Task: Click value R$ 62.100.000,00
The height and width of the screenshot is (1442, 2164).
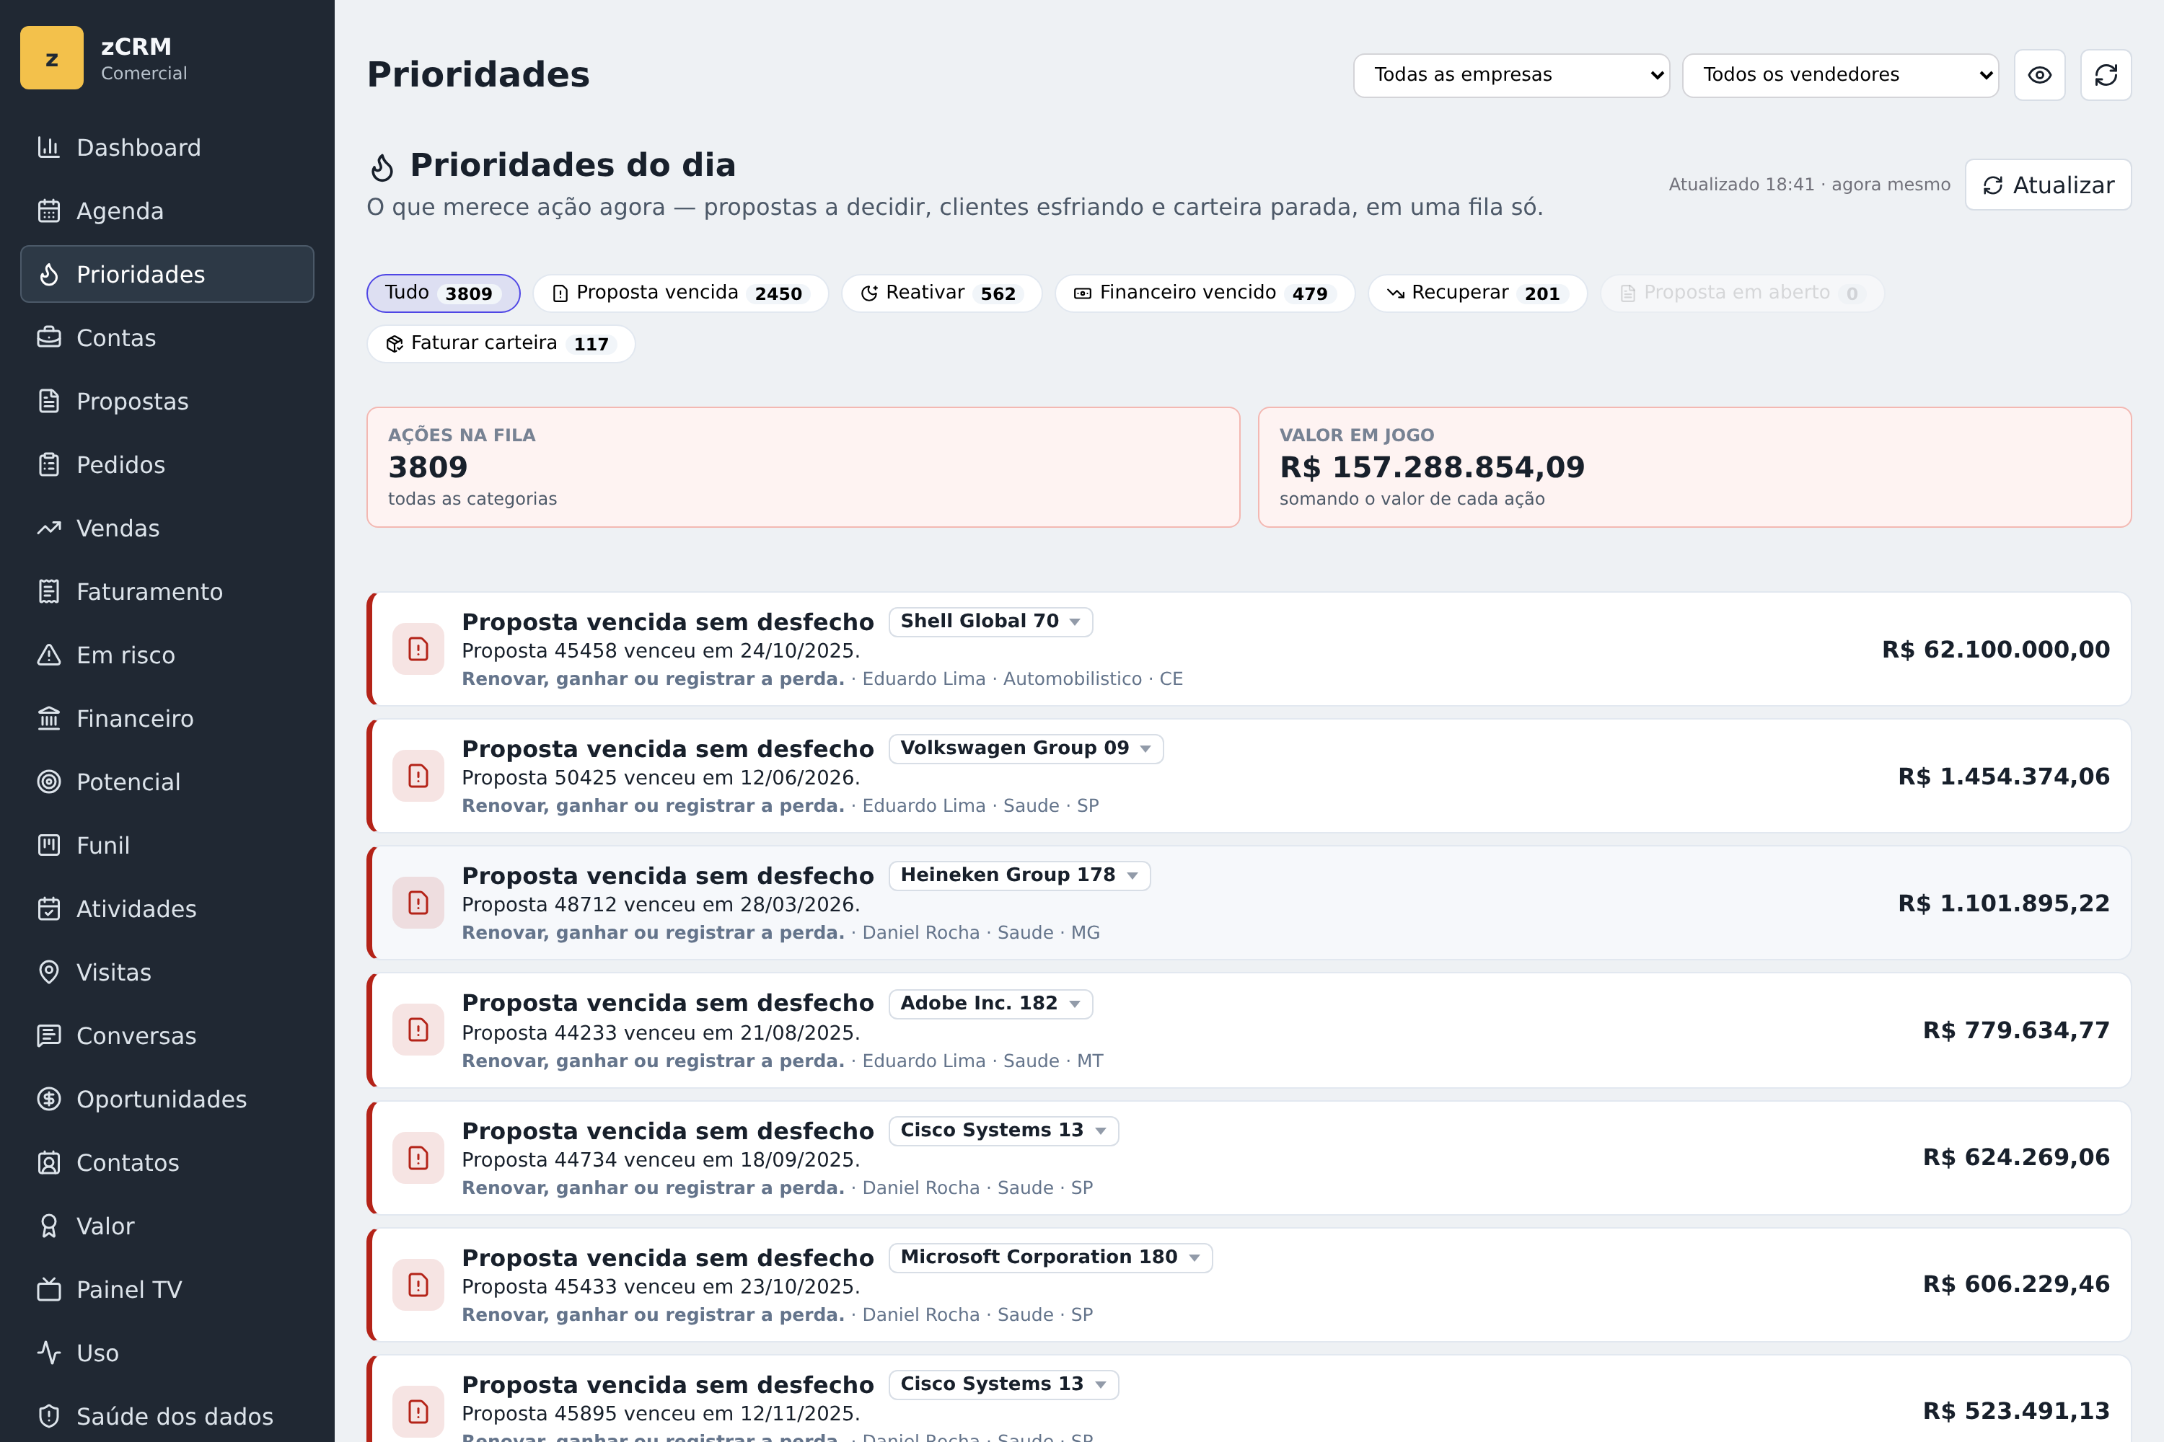Action: click(x=1994, y=650)
